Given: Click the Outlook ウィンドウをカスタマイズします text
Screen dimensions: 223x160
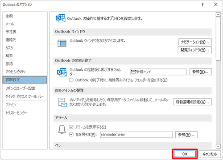Looking at the screenshot, I should click(97, 41).
